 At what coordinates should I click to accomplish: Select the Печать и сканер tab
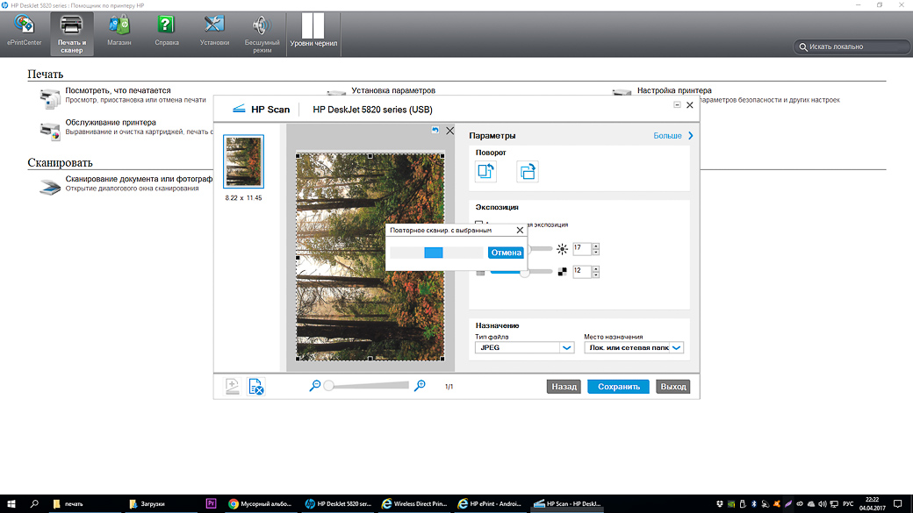tap(72, 33)
